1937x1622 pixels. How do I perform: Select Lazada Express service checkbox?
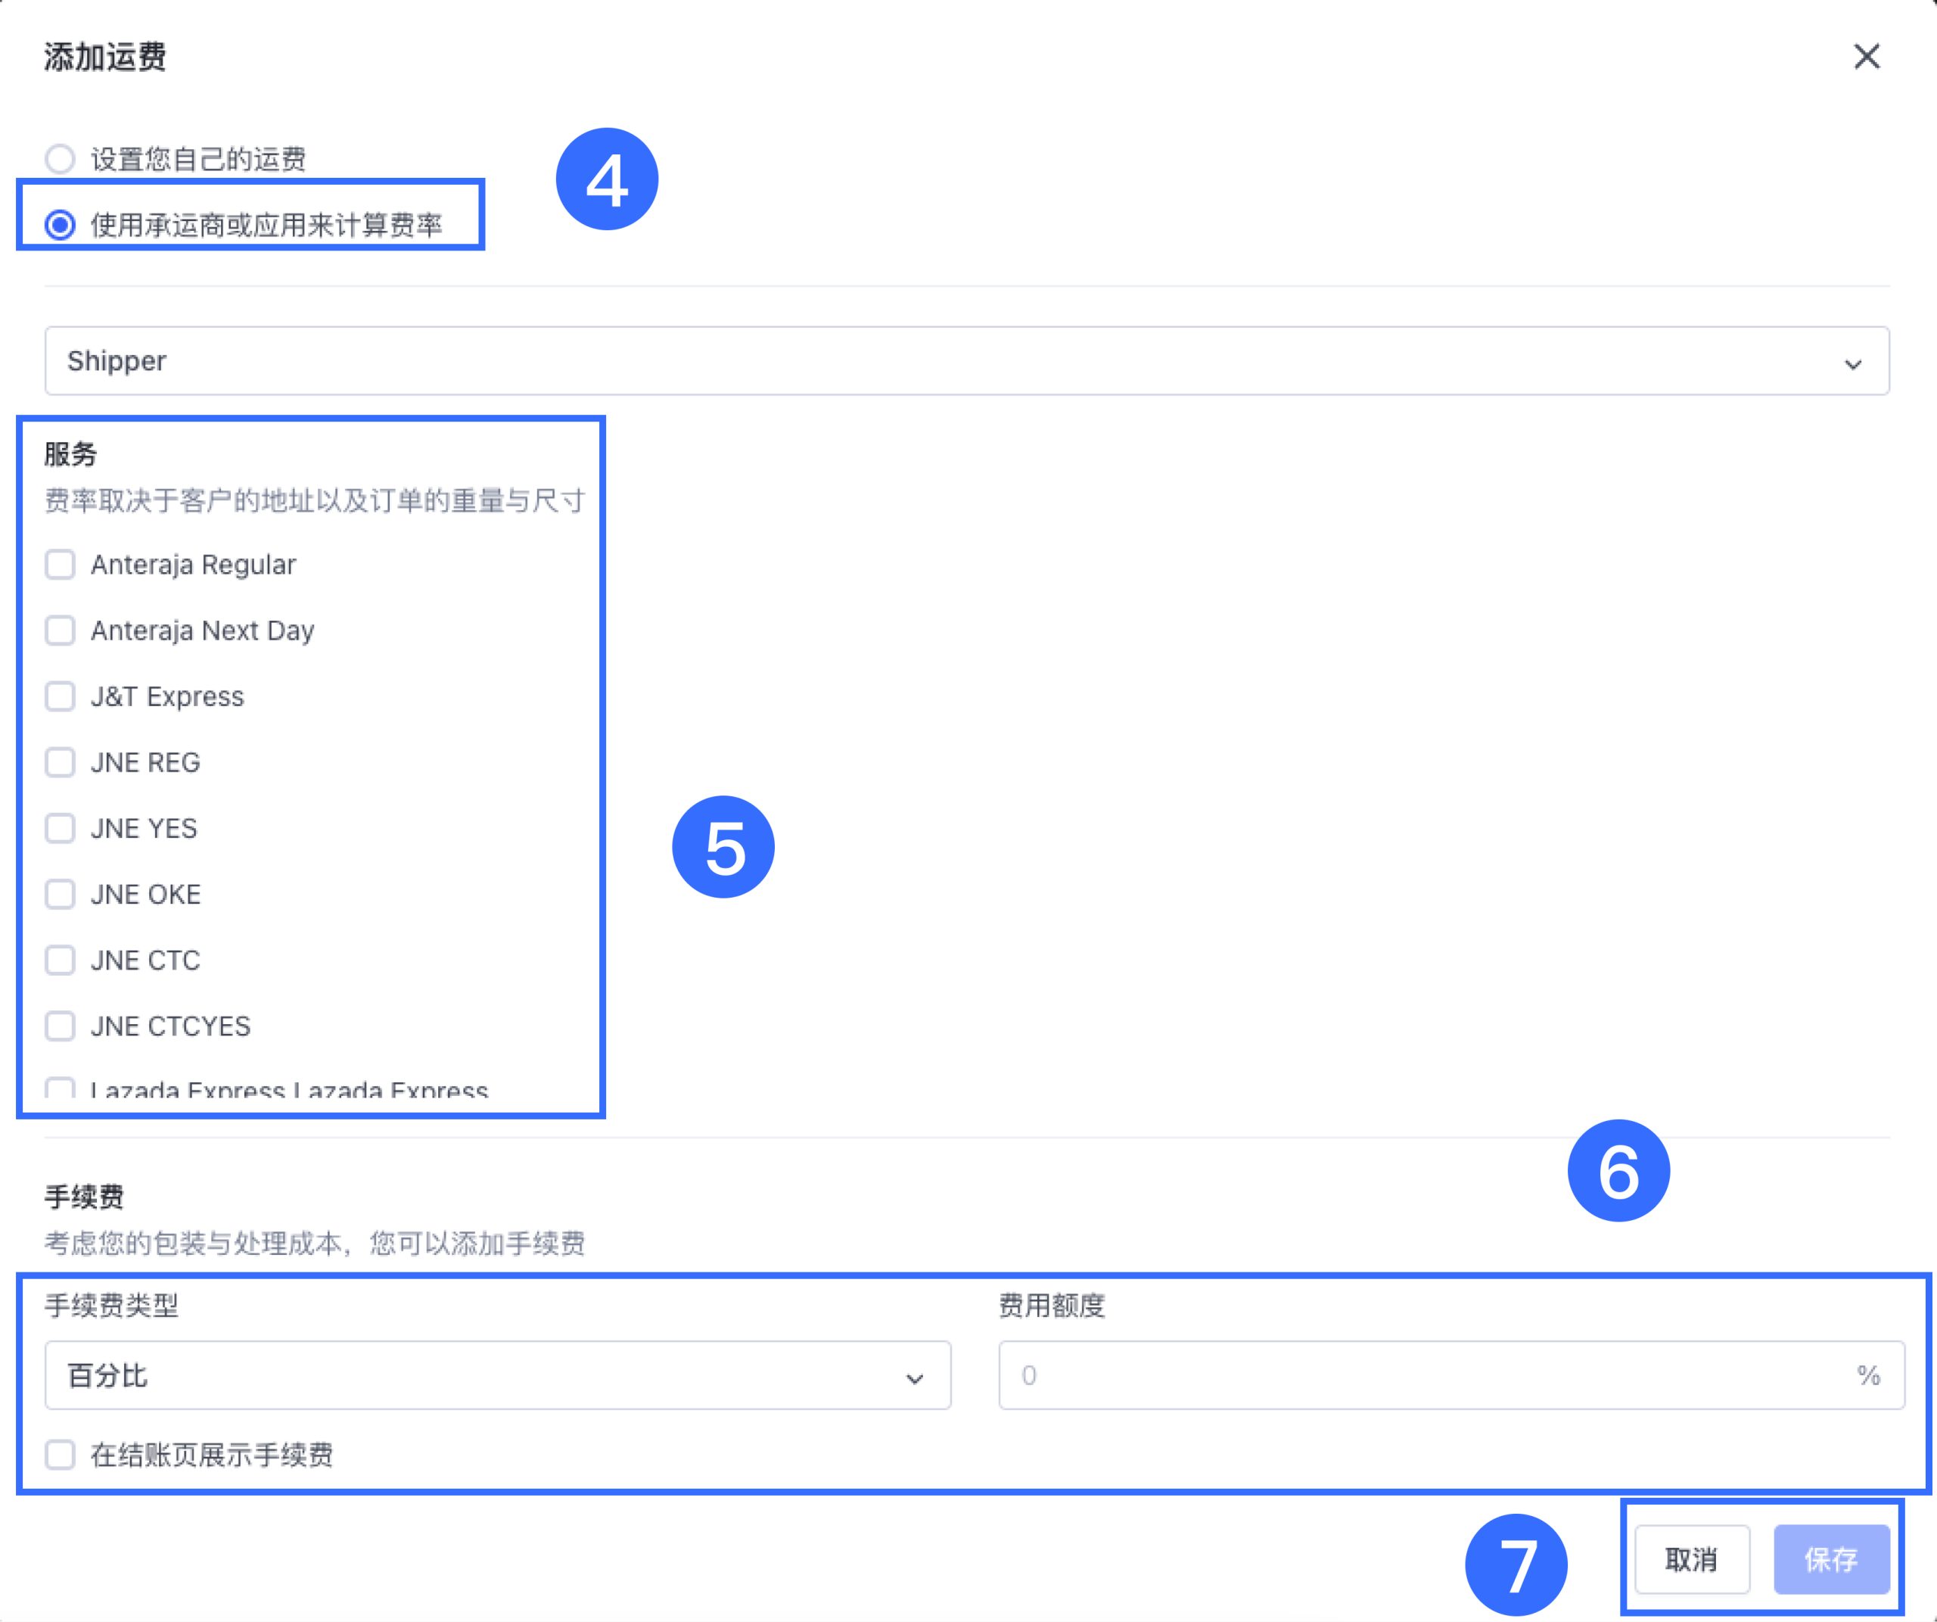60,1088
